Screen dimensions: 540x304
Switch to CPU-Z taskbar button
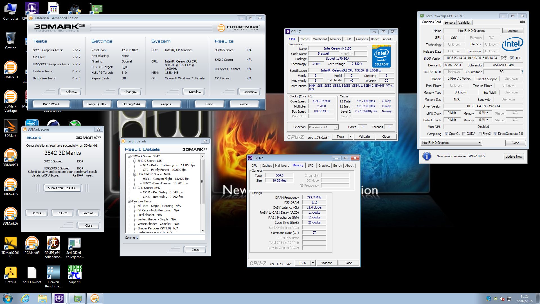point(59,298)
